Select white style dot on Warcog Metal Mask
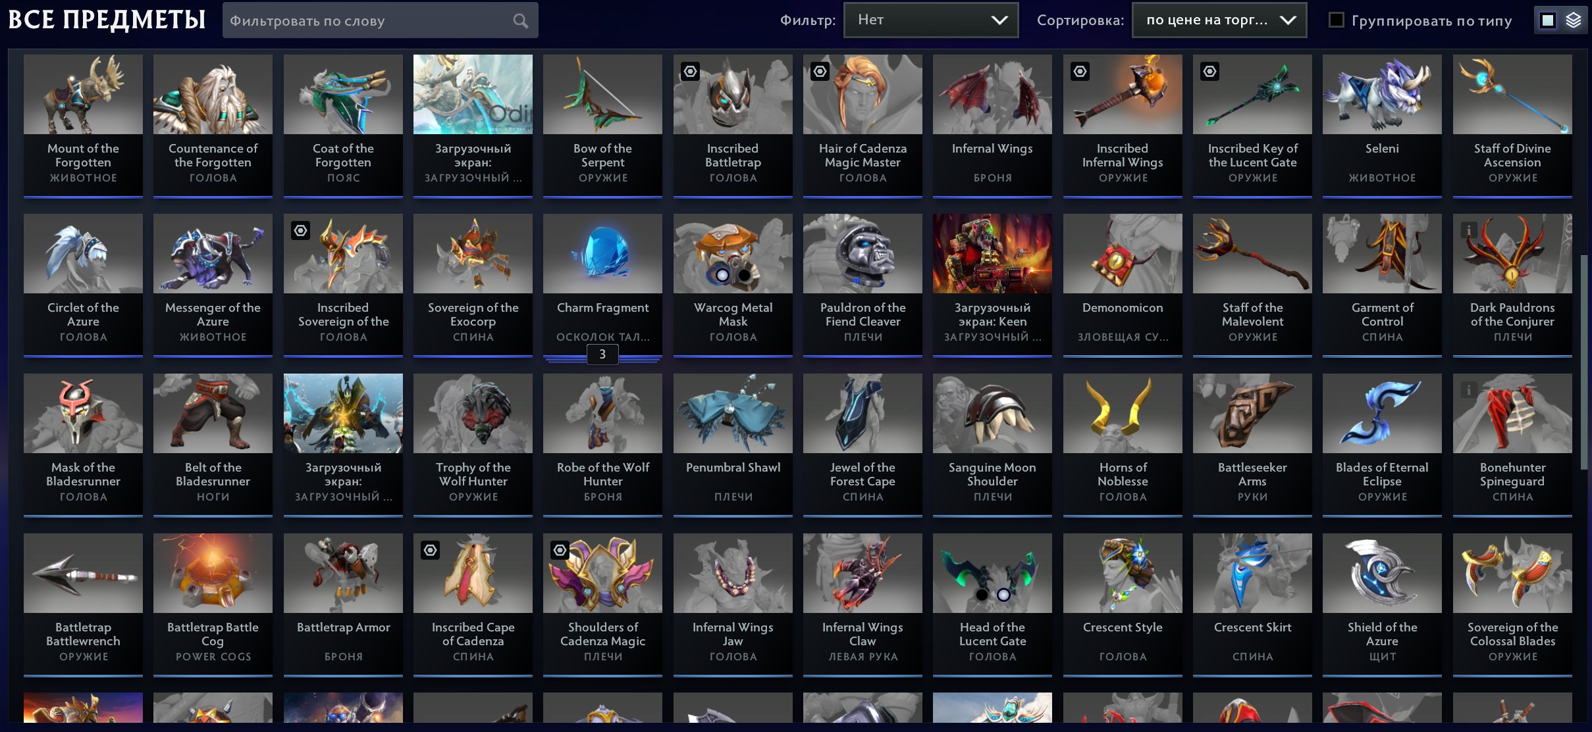 [722, 276]
